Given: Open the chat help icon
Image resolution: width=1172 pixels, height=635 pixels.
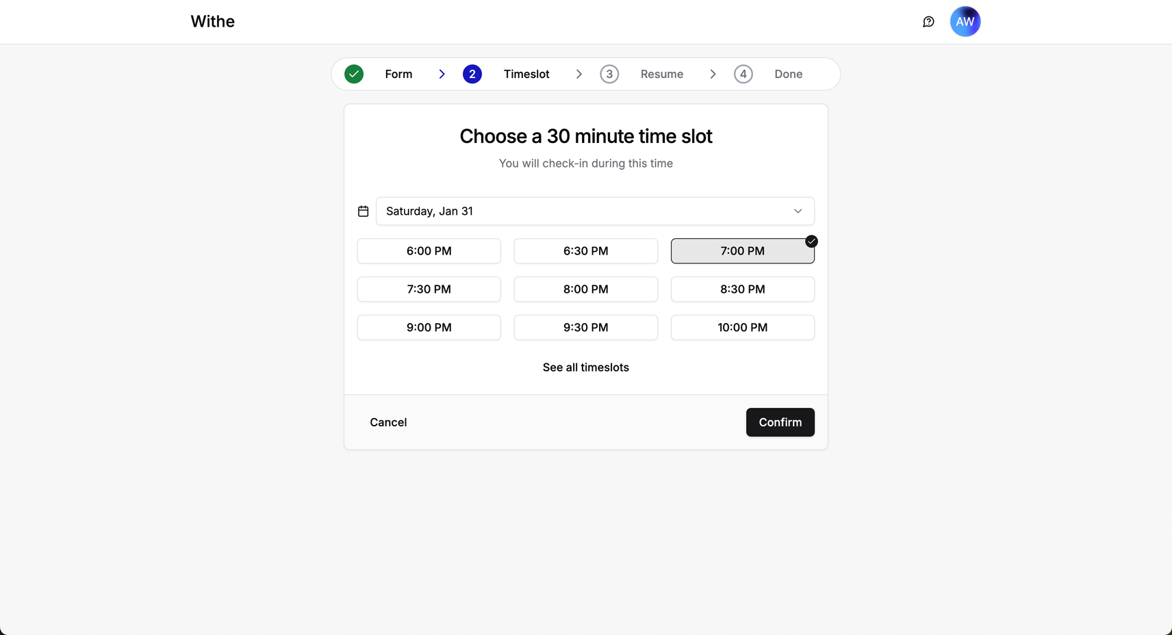Looking at the screenshot, I should (928, 22).
